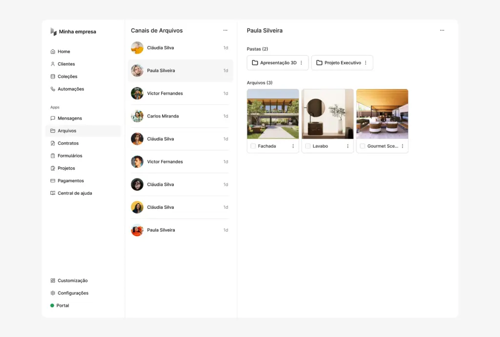
Task: Tick the checkbox on the Gourmet Sce file
Action: pyautogui.click(x=362, y=145)
